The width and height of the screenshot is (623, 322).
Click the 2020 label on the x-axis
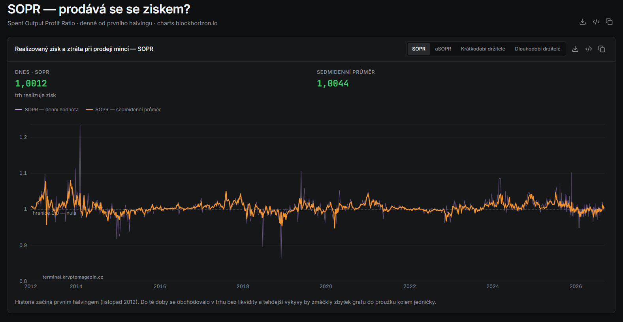[x=326, y=286]
